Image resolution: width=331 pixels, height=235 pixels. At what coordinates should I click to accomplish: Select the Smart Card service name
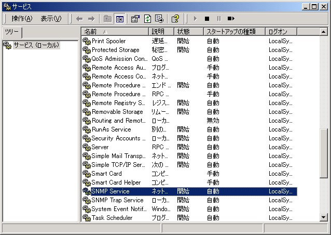tap(106, 174)
